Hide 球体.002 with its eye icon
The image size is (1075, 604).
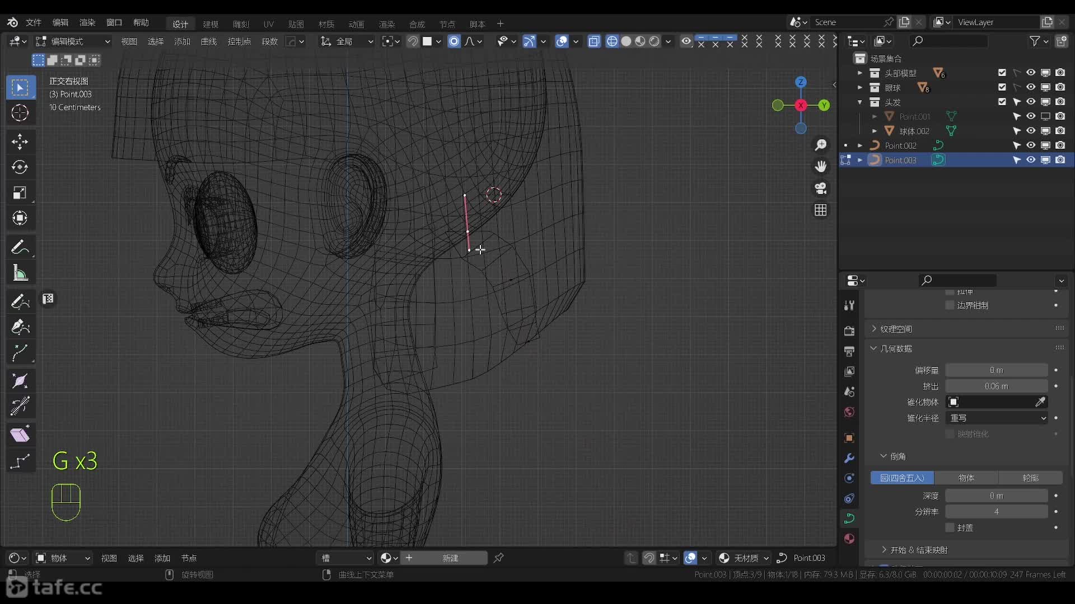[1031, 131]
